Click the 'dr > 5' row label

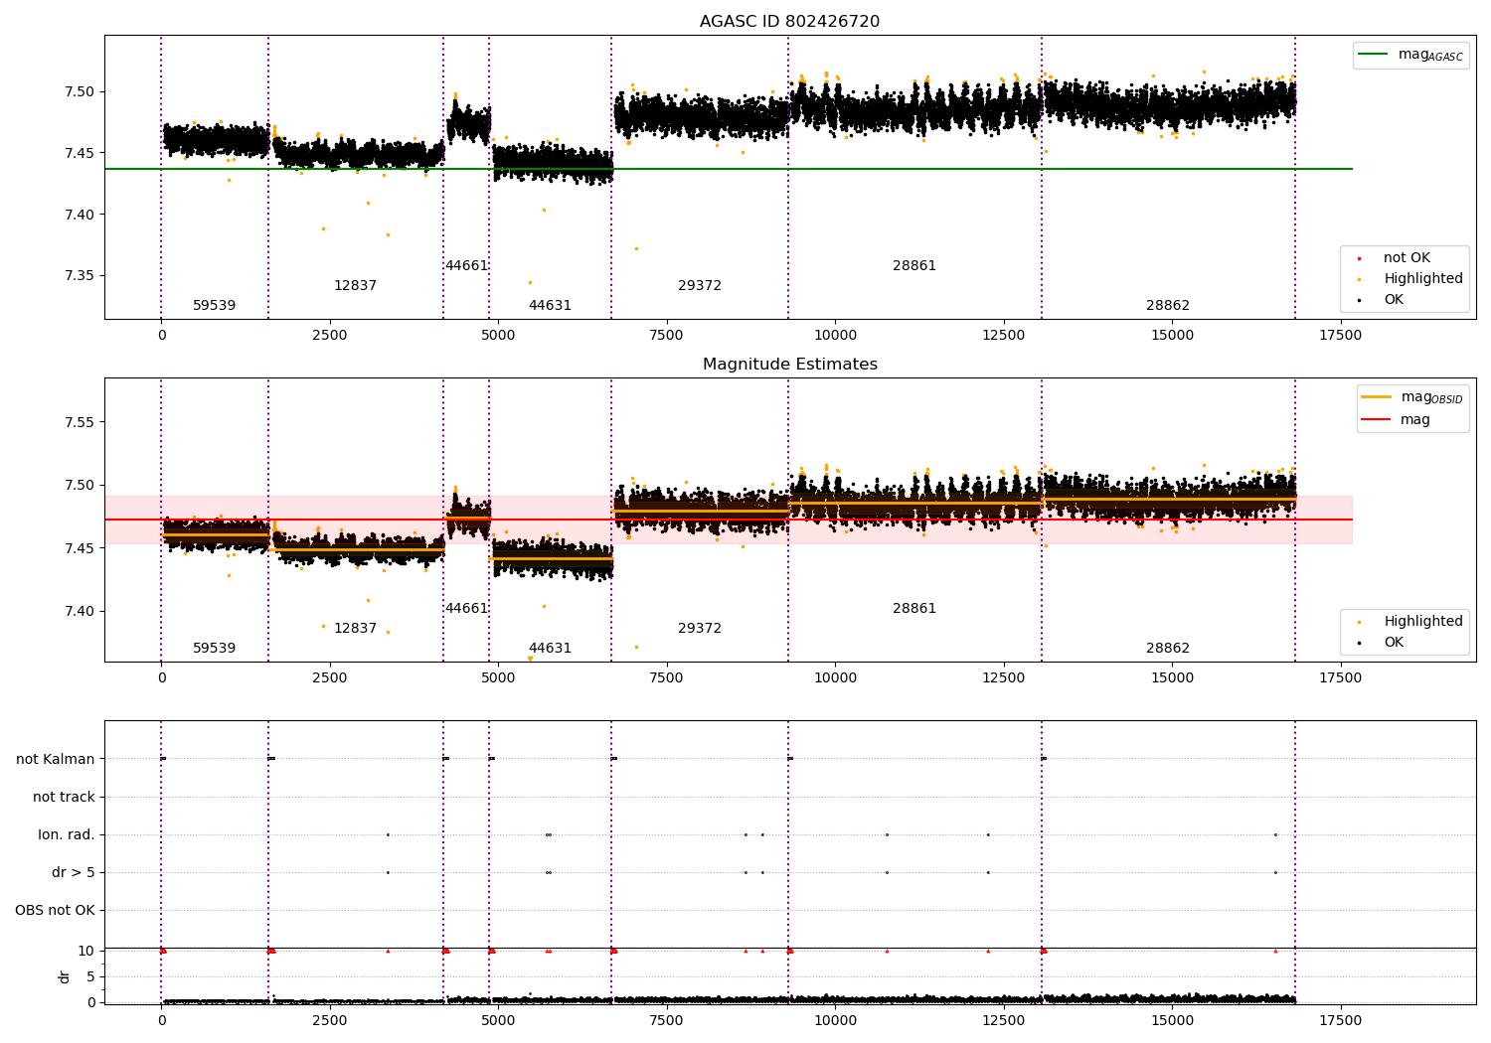click(74, 873)
